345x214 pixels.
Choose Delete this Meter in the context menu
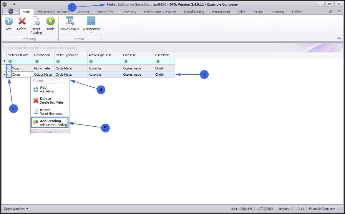(50, 100)
